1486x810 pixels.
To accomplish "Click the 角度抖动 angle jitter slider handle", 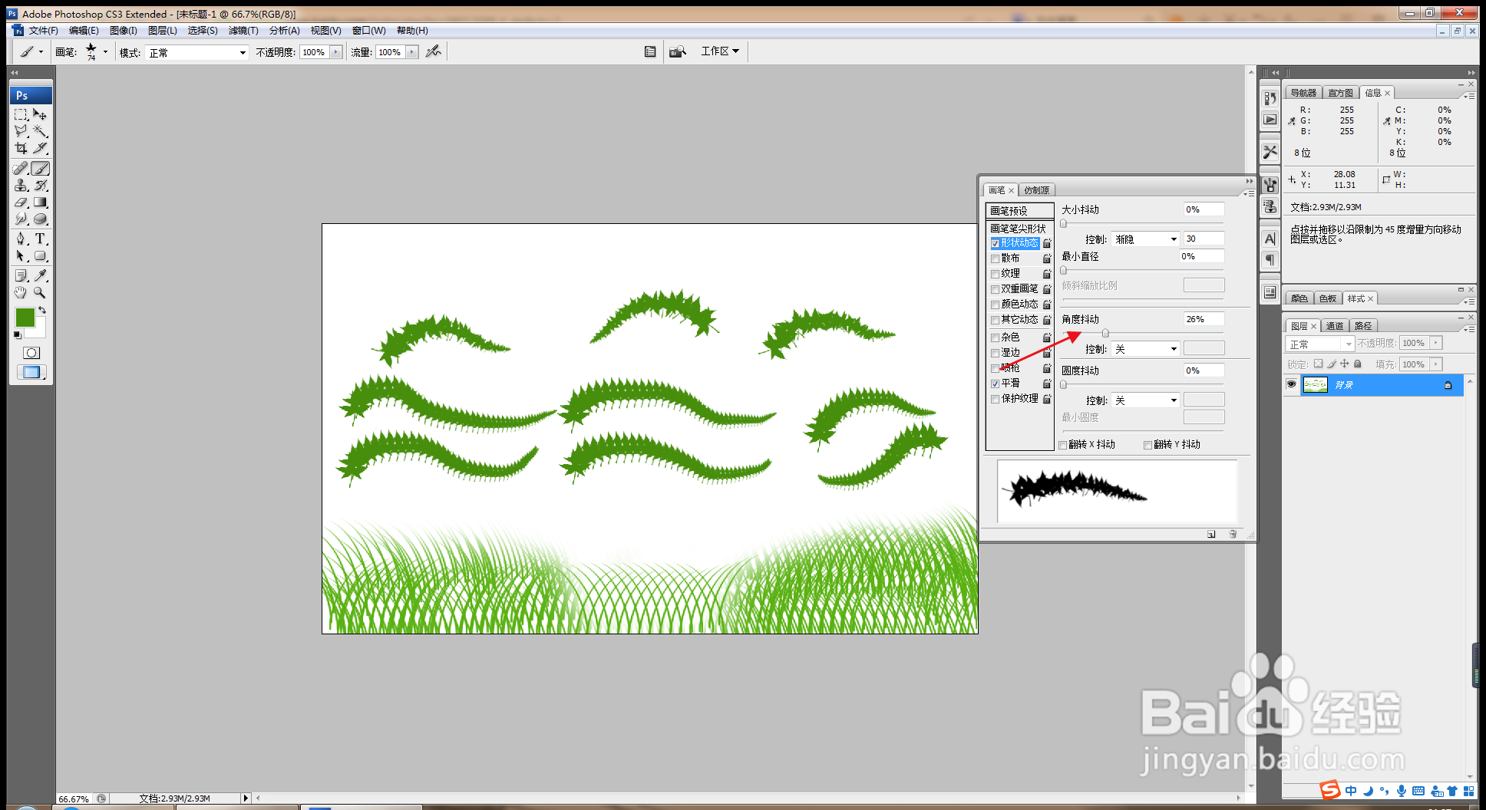I will click(x=1105, y=333).
